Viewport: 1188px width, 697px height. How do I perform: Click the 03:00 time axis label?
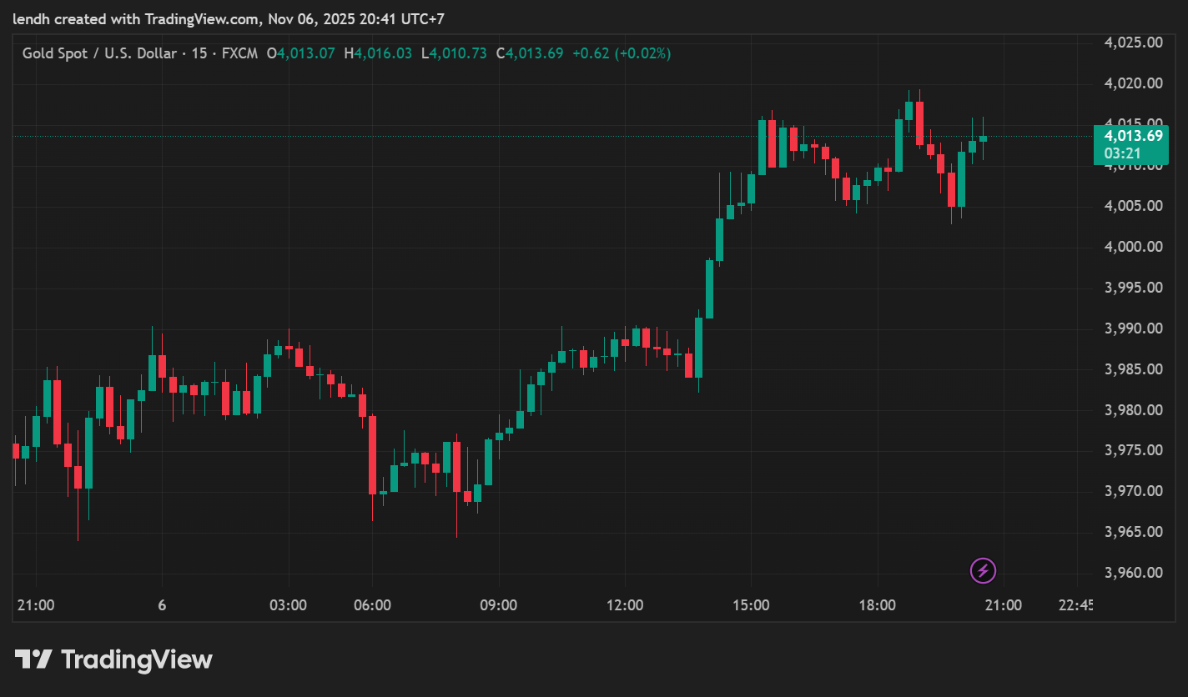(x=289, y=605)
